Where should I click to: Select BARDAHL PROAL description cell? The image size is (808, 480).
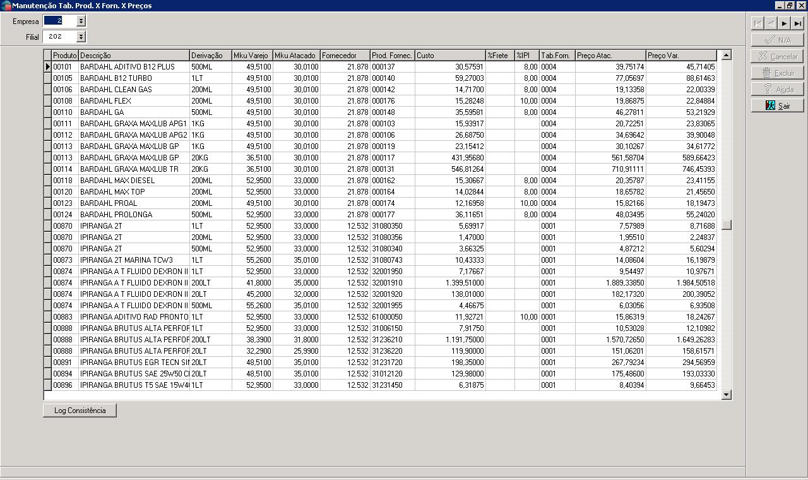tap(134, 203)
